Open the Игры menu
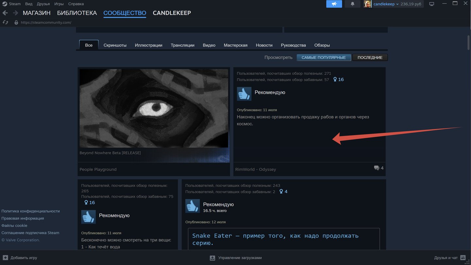471x265 pixels. point(59,4)
